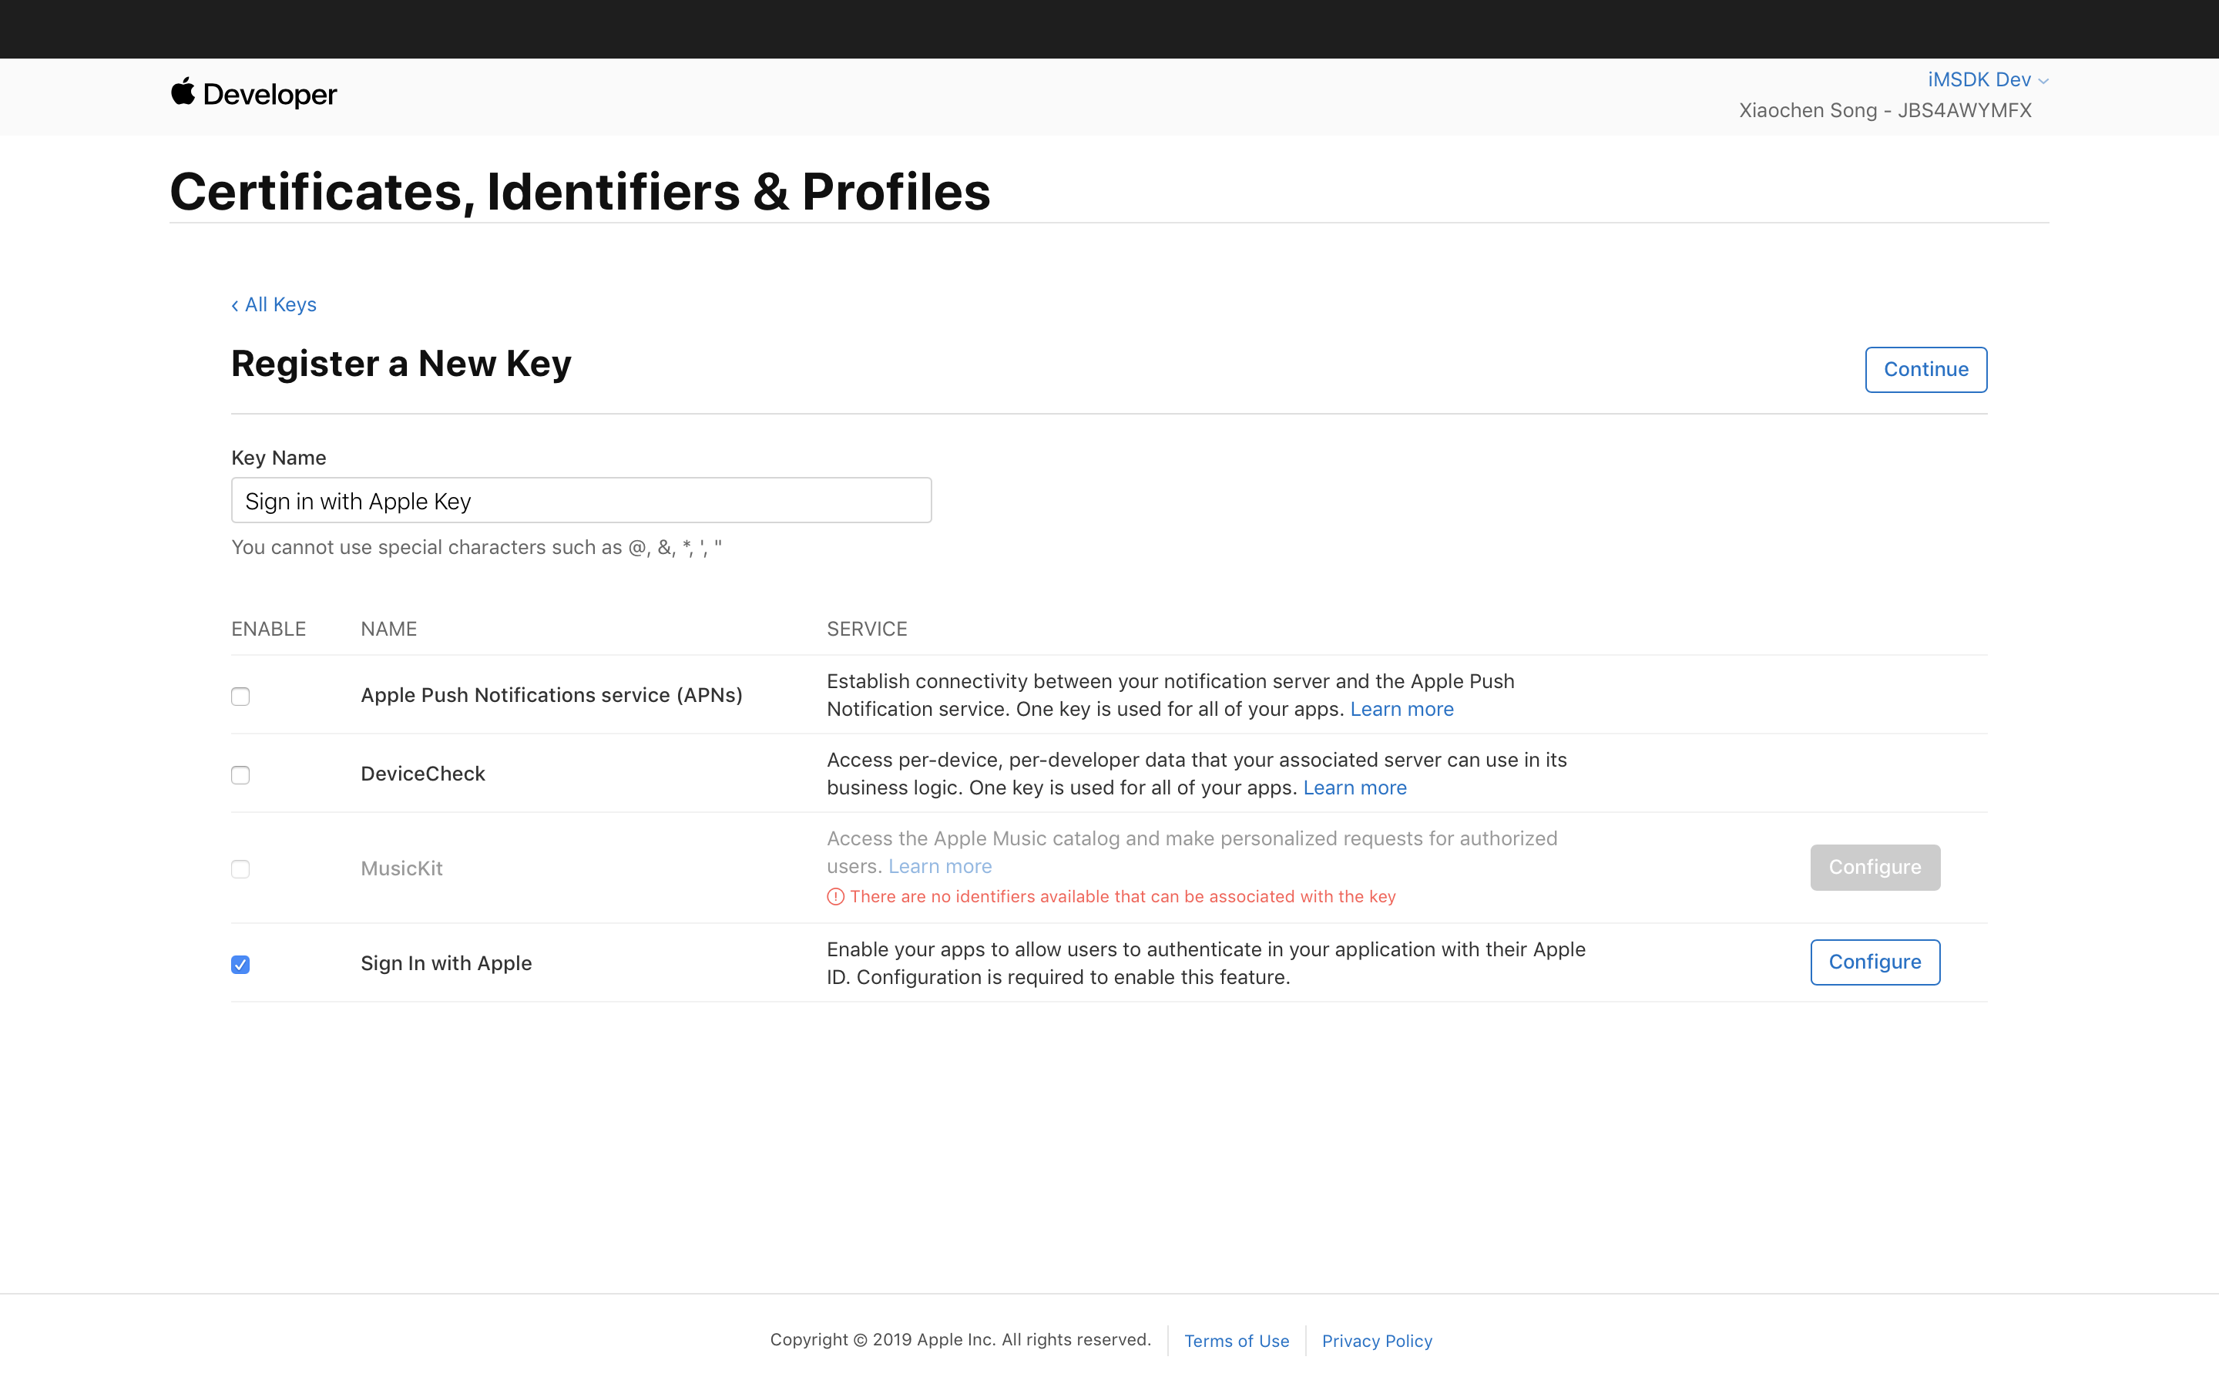Click the back chevron beside All Keys
The image size is (2219, 1387).
click(235, 305)
